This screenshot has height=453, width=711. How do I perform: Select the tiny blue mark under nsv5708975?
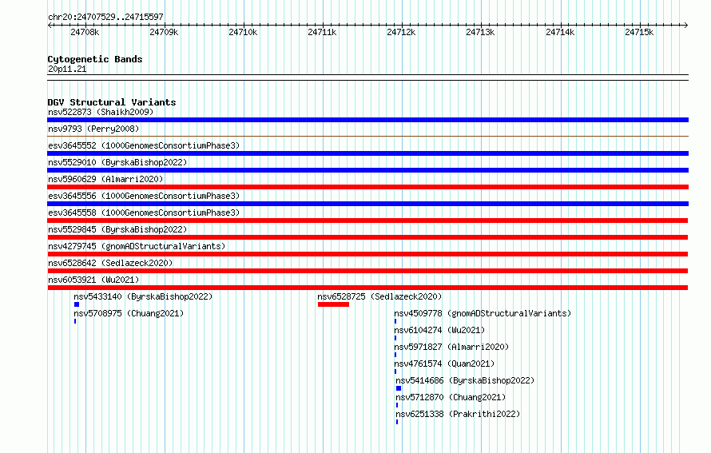[x=75, y=321]
